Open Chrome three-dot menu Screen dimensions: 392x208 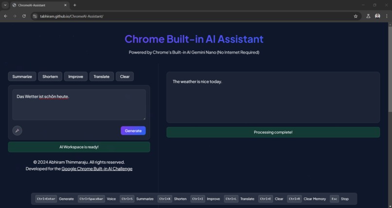[x=387, y=16]
